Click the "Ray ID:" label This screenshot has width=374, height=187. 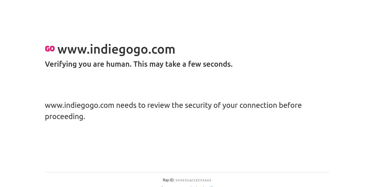[x=169, y=180]
